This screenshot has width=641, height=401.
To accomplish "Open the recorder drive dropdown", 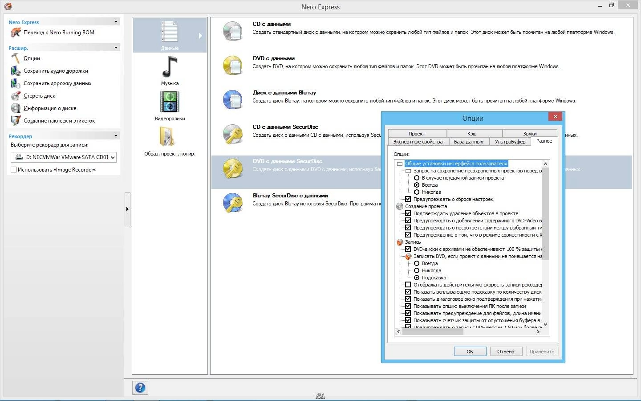I will (x=113, y=157).
